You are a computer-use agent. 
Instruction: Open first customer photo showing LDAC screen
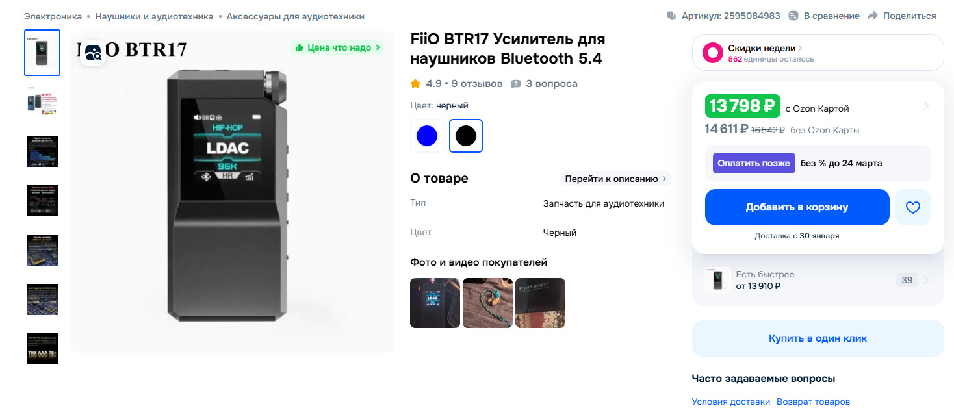pos(435,303)
